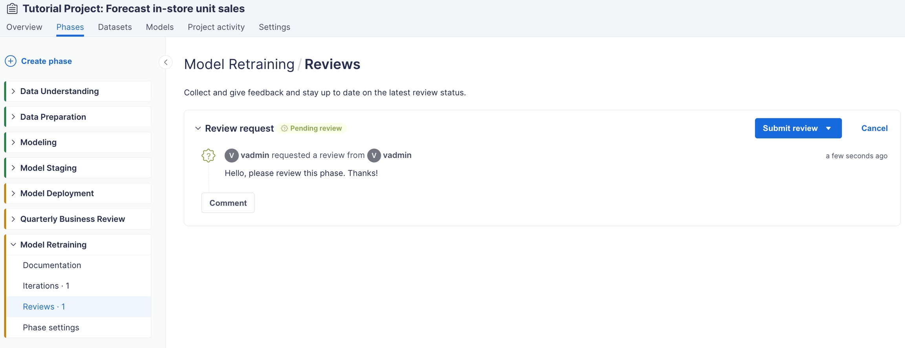Collapse the Review request section
Screen dimensions: 905x348
point(198,129)
